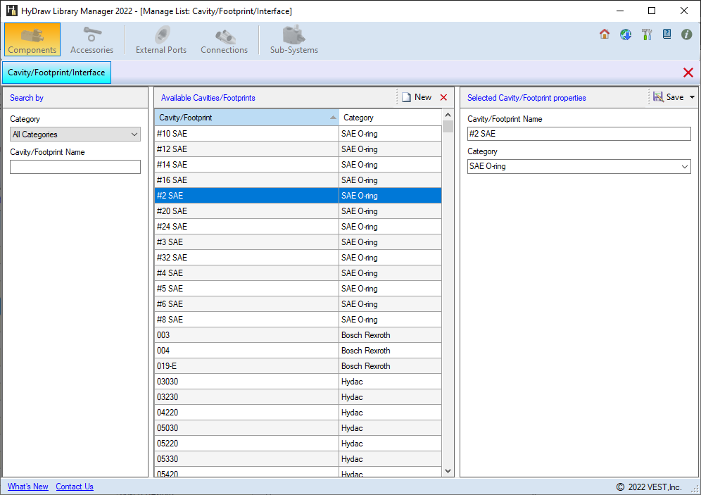Screen dimensions: 701x495
Task: Open the Accessories section
Action: click(91, 39)
